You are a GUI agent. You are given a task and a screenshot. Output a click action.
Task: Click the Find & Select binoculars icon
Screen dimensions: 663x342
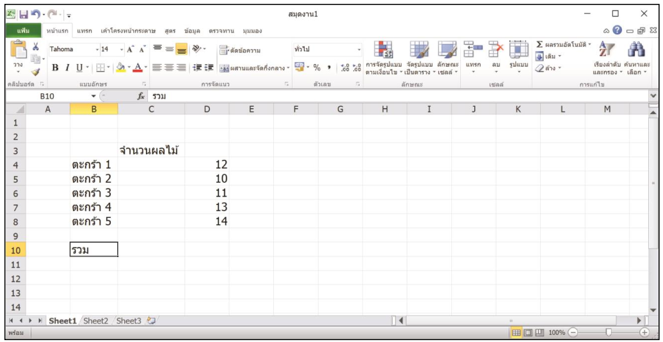[x=637, y=58]
